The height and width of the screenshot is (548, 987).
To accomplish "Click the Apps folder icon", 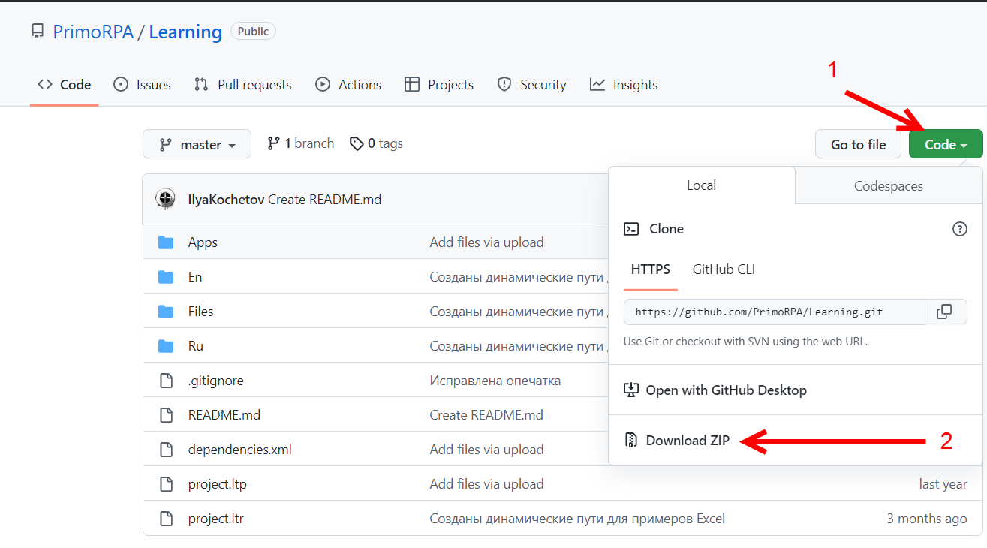I will 166,242.
